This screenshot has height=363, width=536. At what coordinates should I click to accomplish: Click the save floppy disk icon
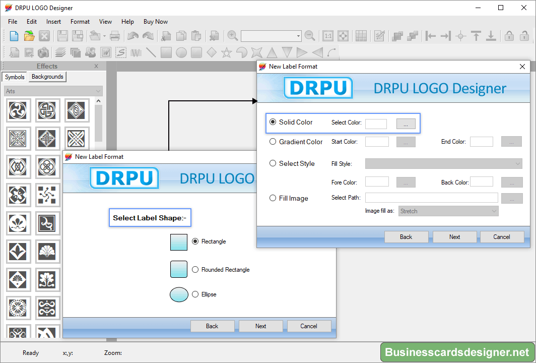pos(62,36)
